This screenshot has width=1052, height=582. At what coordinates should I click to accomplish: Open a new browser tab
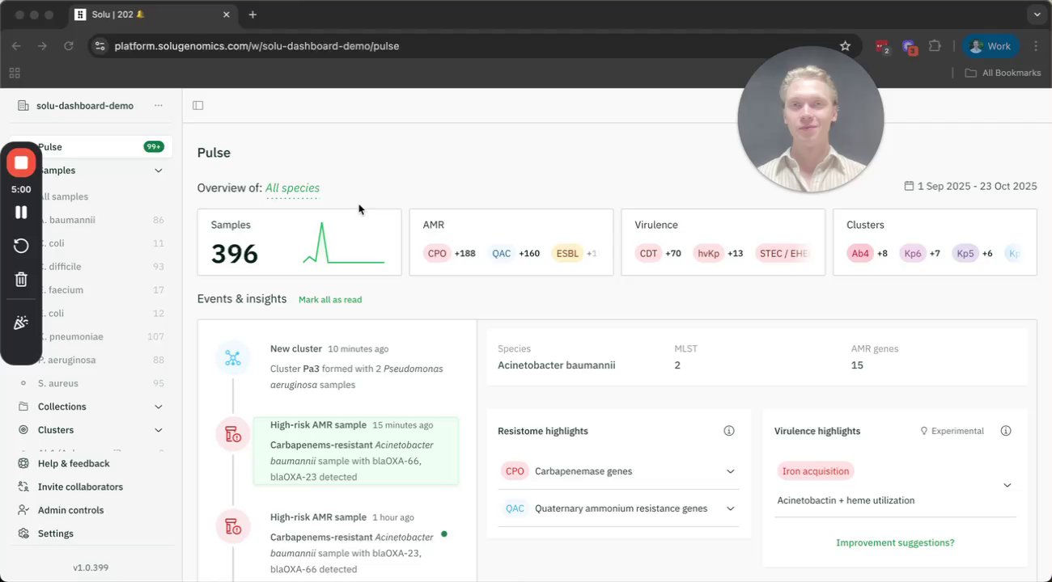point(252,15)
